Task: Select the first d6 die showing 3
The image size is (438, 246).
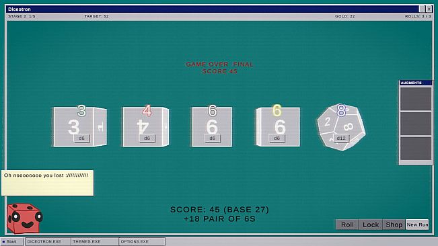Action: pyautogui.click(x=80, y=126)
